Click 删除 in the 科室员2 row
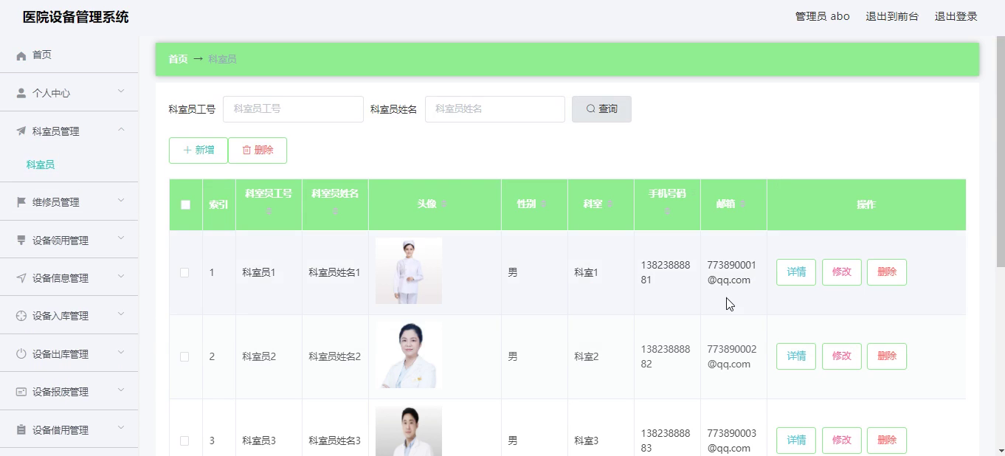Screen dimensions: 1005x456 click(887, 356)
